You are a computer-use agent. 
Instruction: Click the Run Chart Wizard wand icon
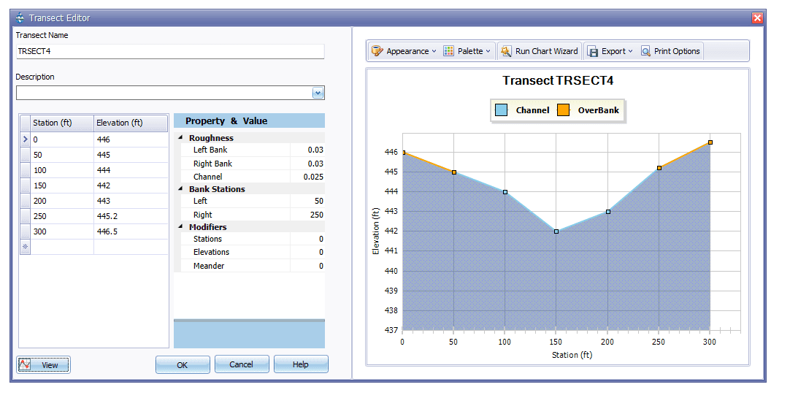coord(507,51)
